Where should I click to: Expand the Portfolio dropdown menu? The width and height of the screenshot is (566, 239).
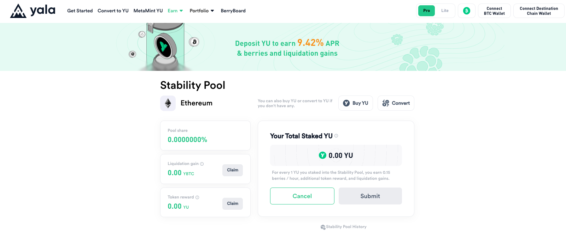pos(202,11)
